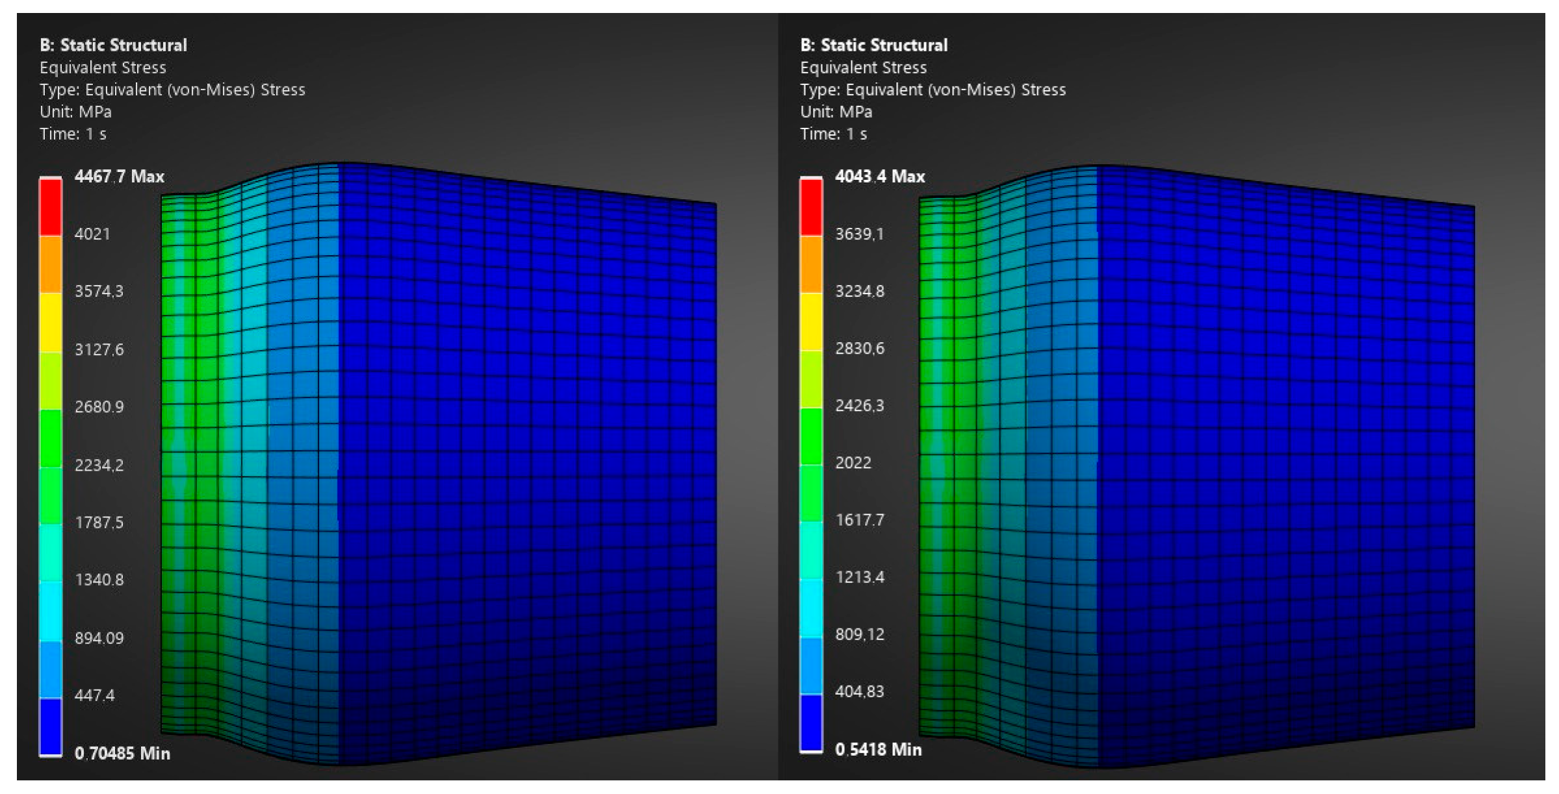Click the left B: Static Structural title
Viewport: 1559px width, 794px height.
click(113, 45)
